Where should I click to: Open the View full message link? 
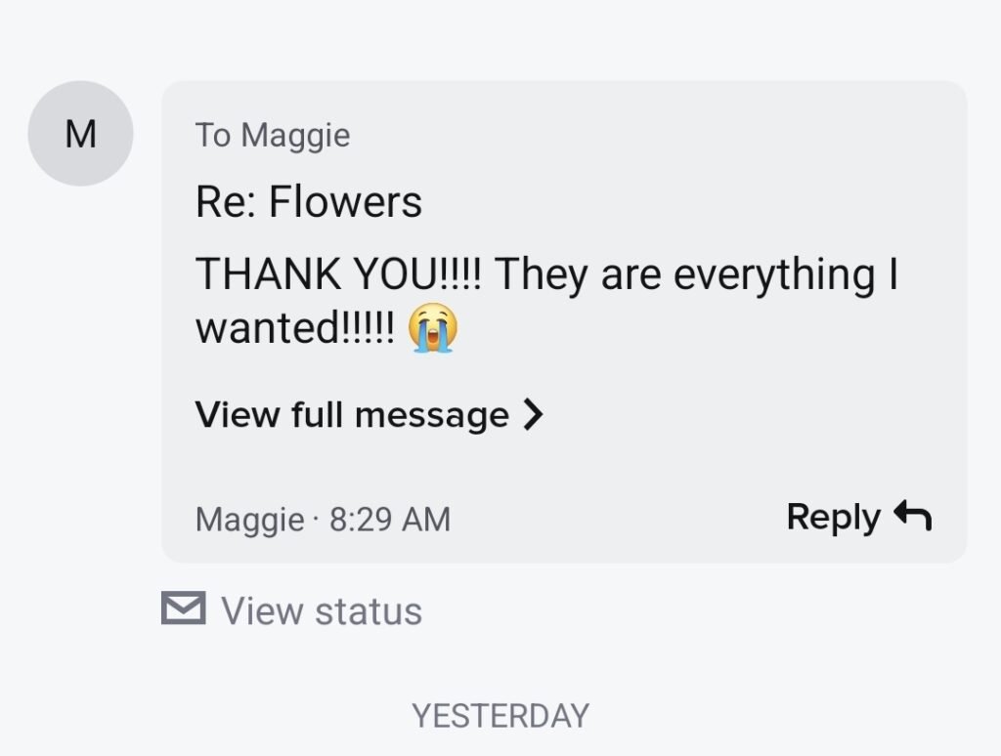coord(353,415)
